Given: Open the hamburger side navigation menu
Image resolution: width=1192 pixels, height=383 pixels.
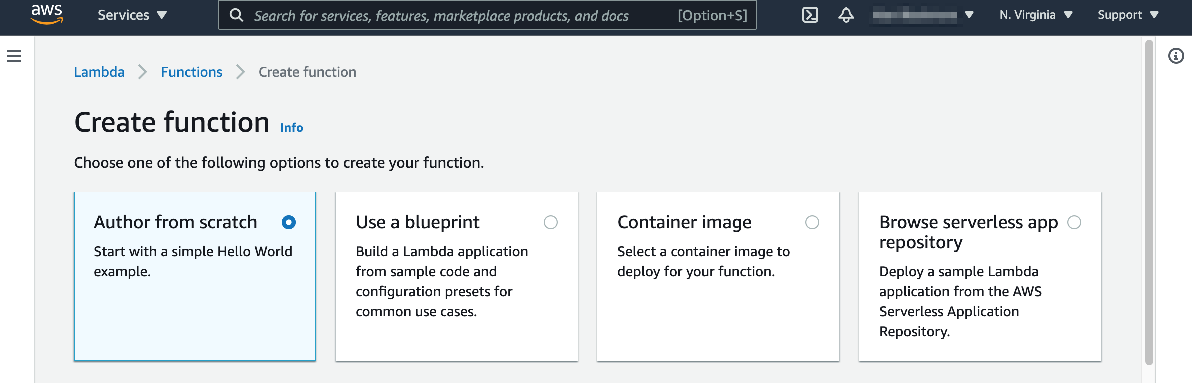Looking at the screenshot, I should (14, 56).
